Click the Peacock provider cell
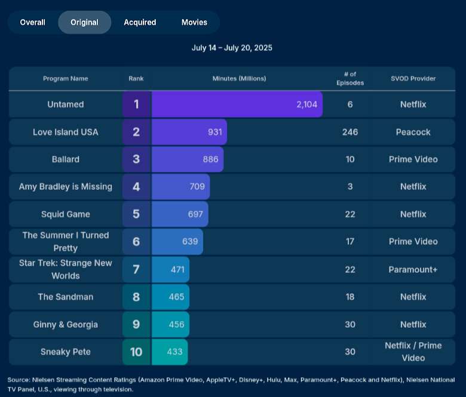466x397 pixels. (x=413, y=132)
